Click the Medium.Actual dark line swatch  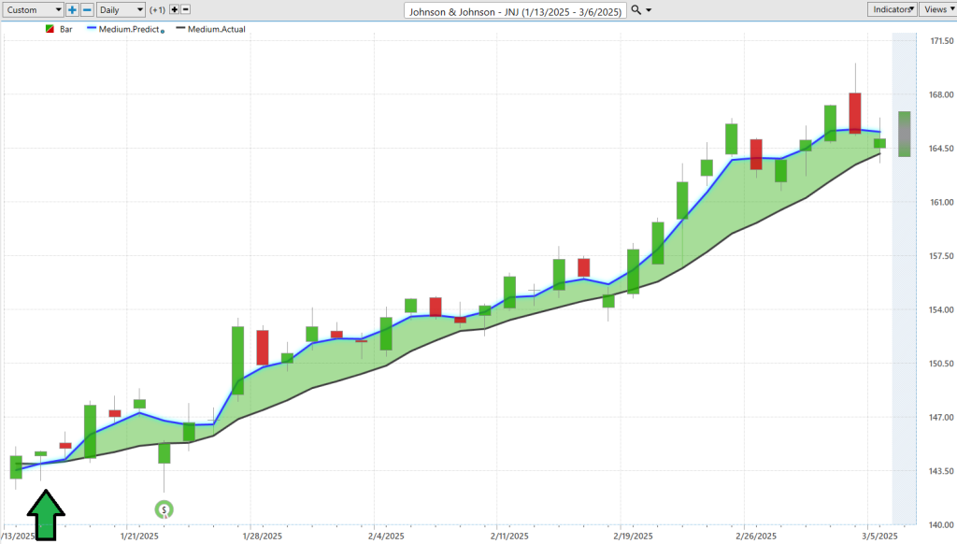[x=180, y=29]
